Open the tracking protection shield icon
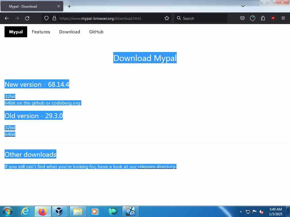 pyautogui.click(x=46, y=18)
